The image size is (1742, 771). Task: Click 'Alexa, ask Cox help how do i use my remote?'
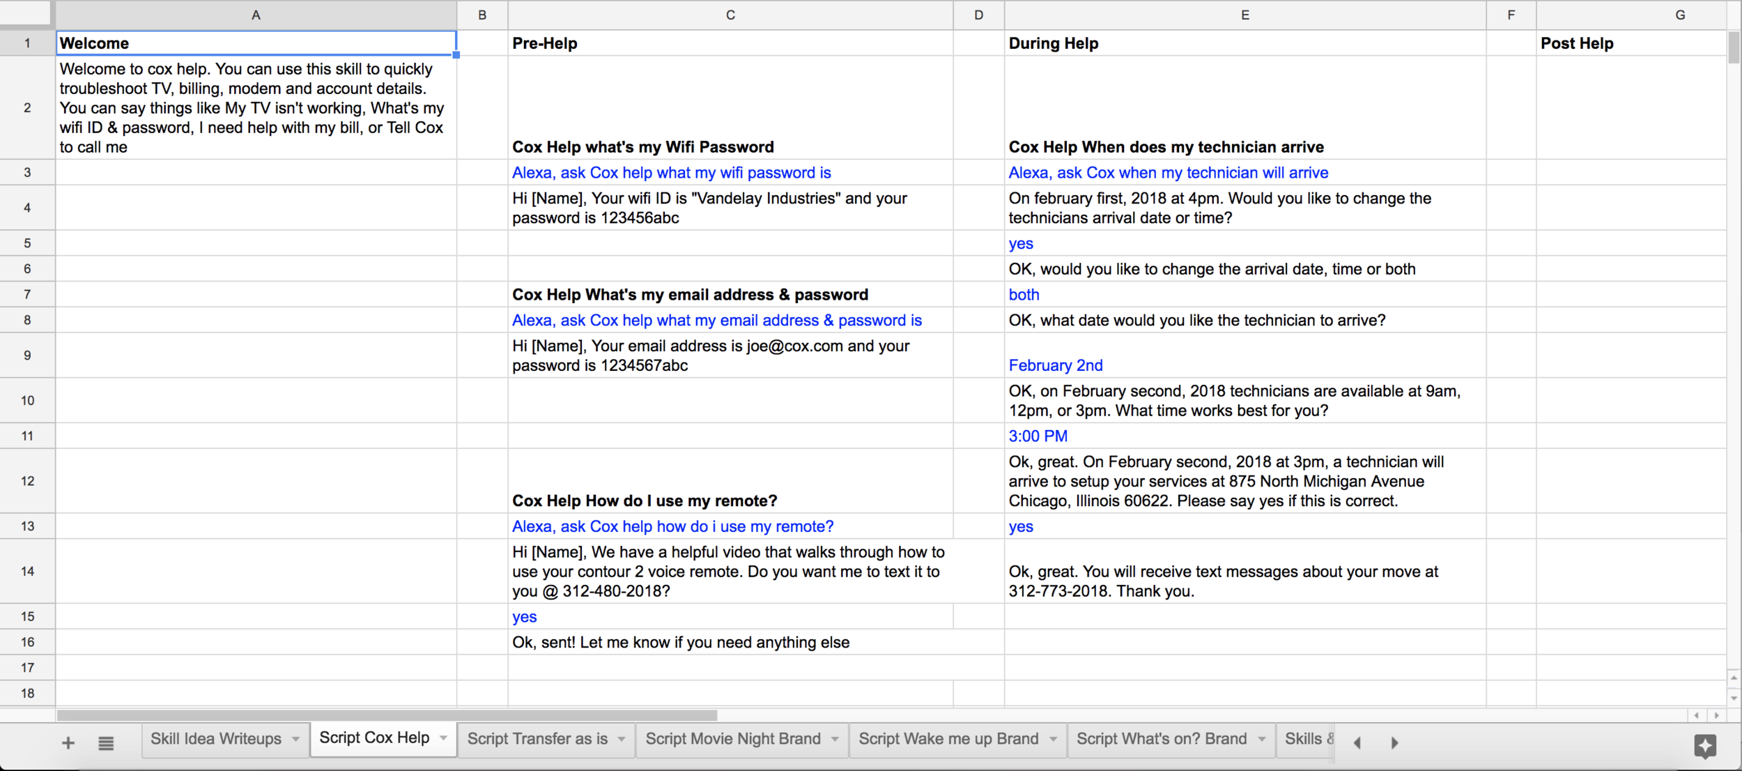tap(730, 526)
